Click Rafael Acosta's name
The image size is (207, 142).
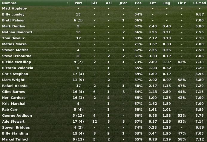pos(15,86)
